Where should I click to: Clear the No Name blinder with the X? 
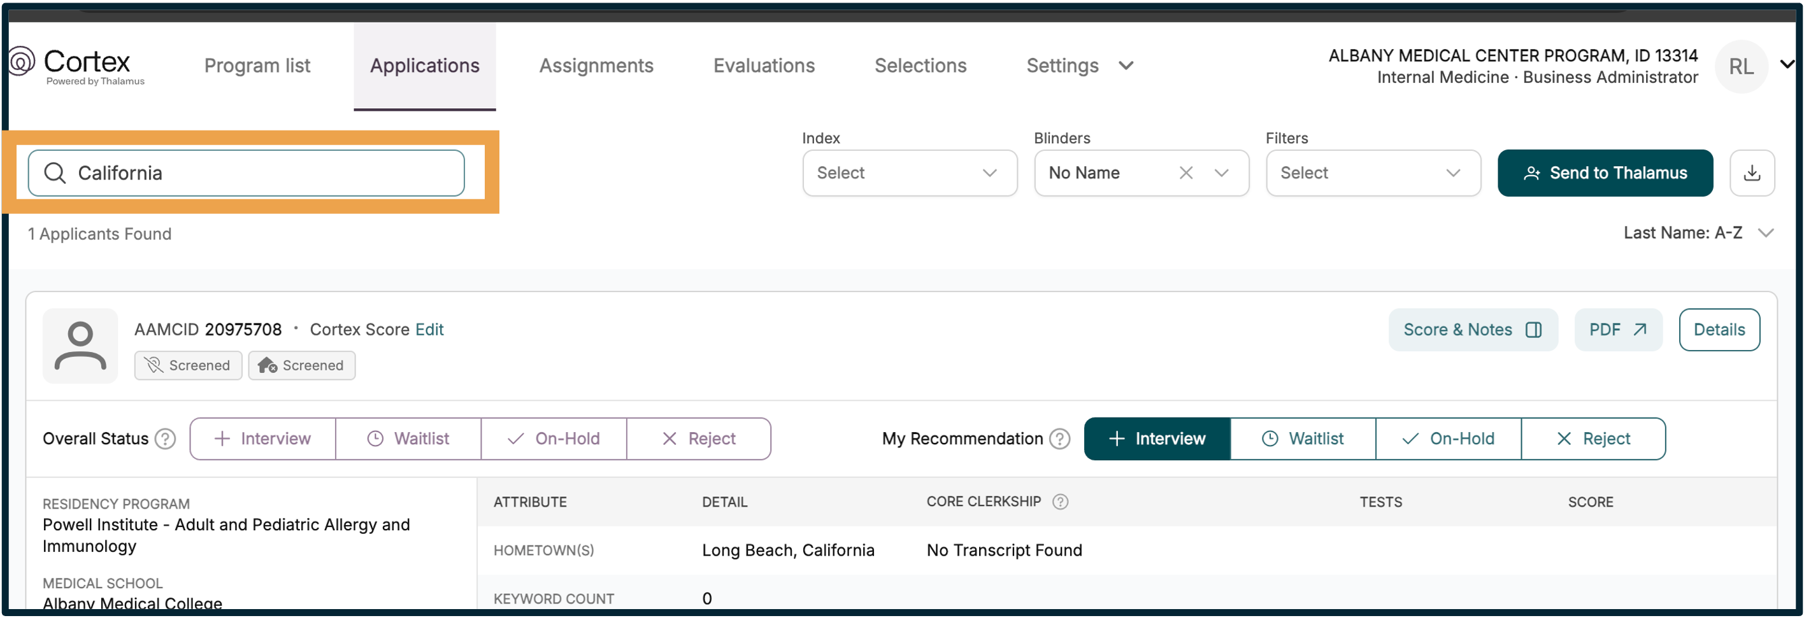pyautogui.click(x=1185, y=173)
